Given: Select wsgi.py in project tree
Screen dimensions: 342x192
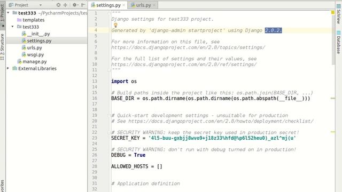Looking at the screenshot, I should (33, 54).
